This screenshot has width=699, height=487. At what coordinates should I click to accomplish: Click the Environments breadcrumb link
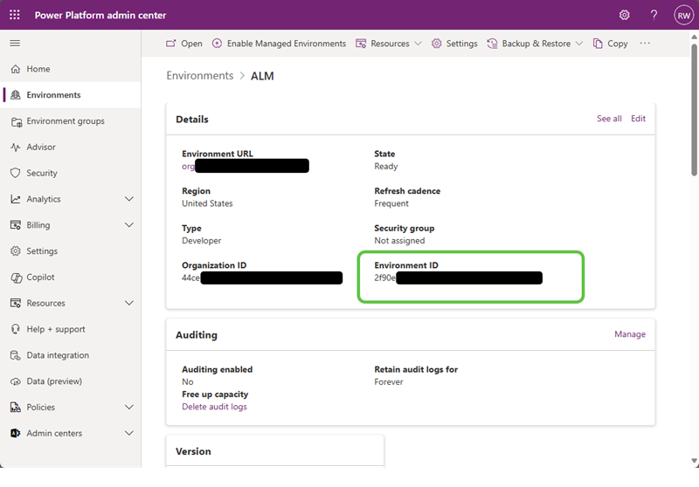click(x=200, y=76)
